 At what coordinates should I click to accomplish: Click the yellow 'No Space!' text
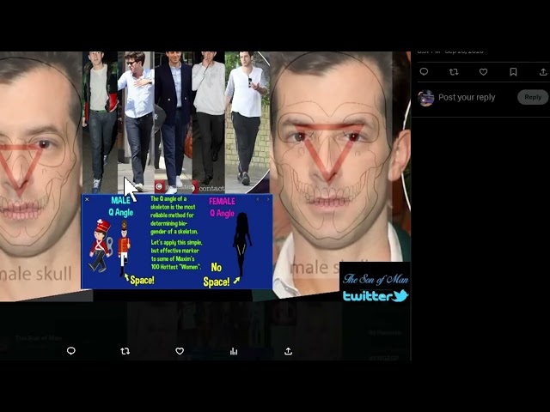pyautogui.click(x=216, y=275)
